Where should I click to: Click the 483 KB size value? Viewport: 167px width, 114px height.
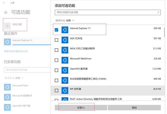click(157, 79)
